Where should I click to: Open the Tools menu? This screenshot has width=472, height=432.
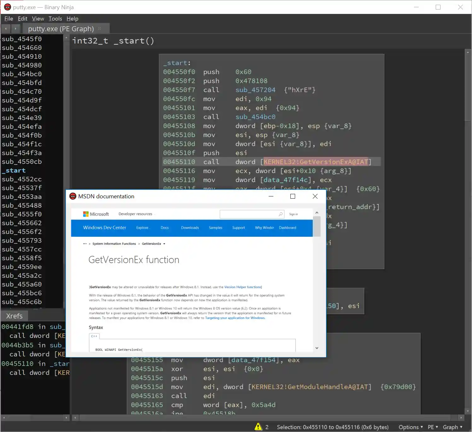tap(55, 19)
